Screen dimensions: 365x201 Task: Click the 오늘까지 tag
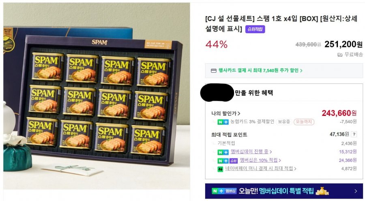click(304, 122)
